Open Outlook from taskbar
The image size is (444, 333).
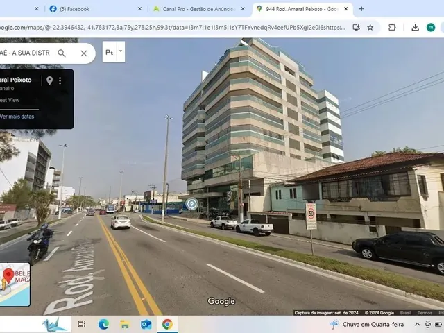pos(146,324)
